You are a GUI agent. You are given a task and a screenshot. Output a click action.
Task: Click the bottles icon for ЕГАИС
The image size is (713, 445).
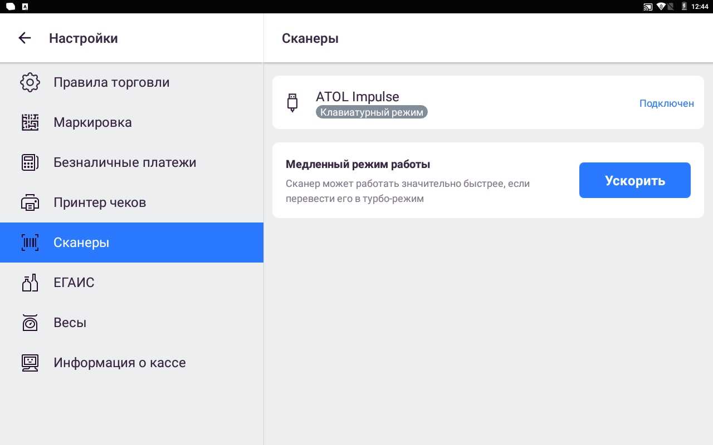pos(30,283)
